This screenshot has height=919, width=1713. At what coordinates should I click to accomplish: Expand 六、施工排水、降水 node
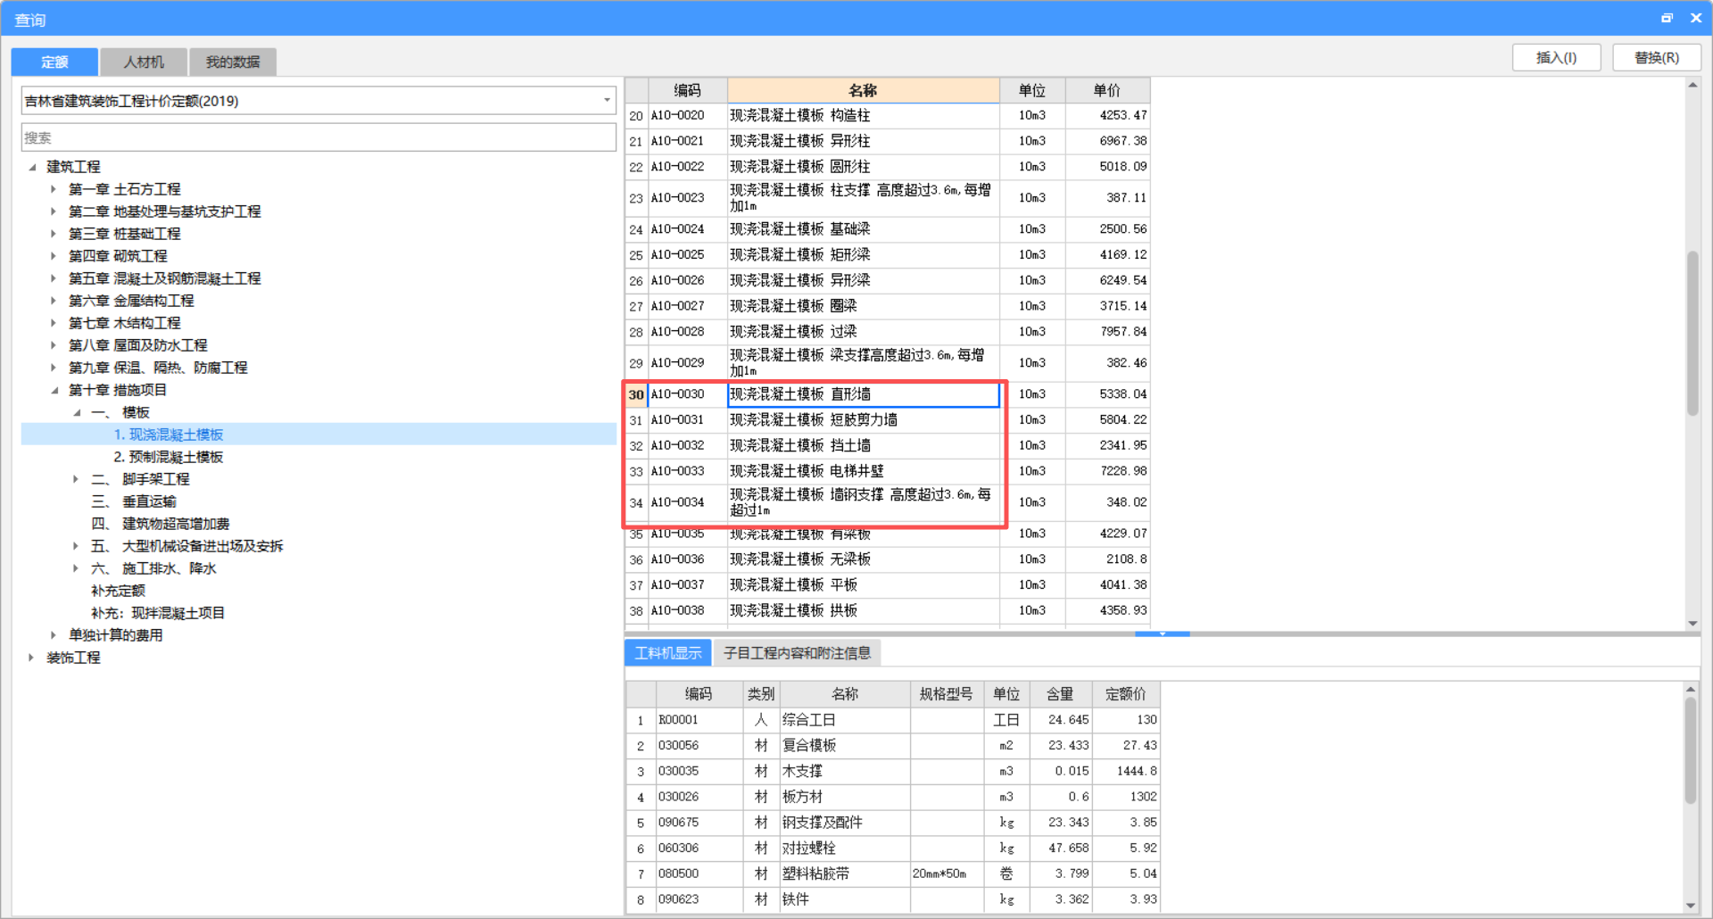(x=76, y=568)
